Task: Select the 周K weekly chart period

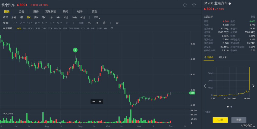Action: [36, 17]
